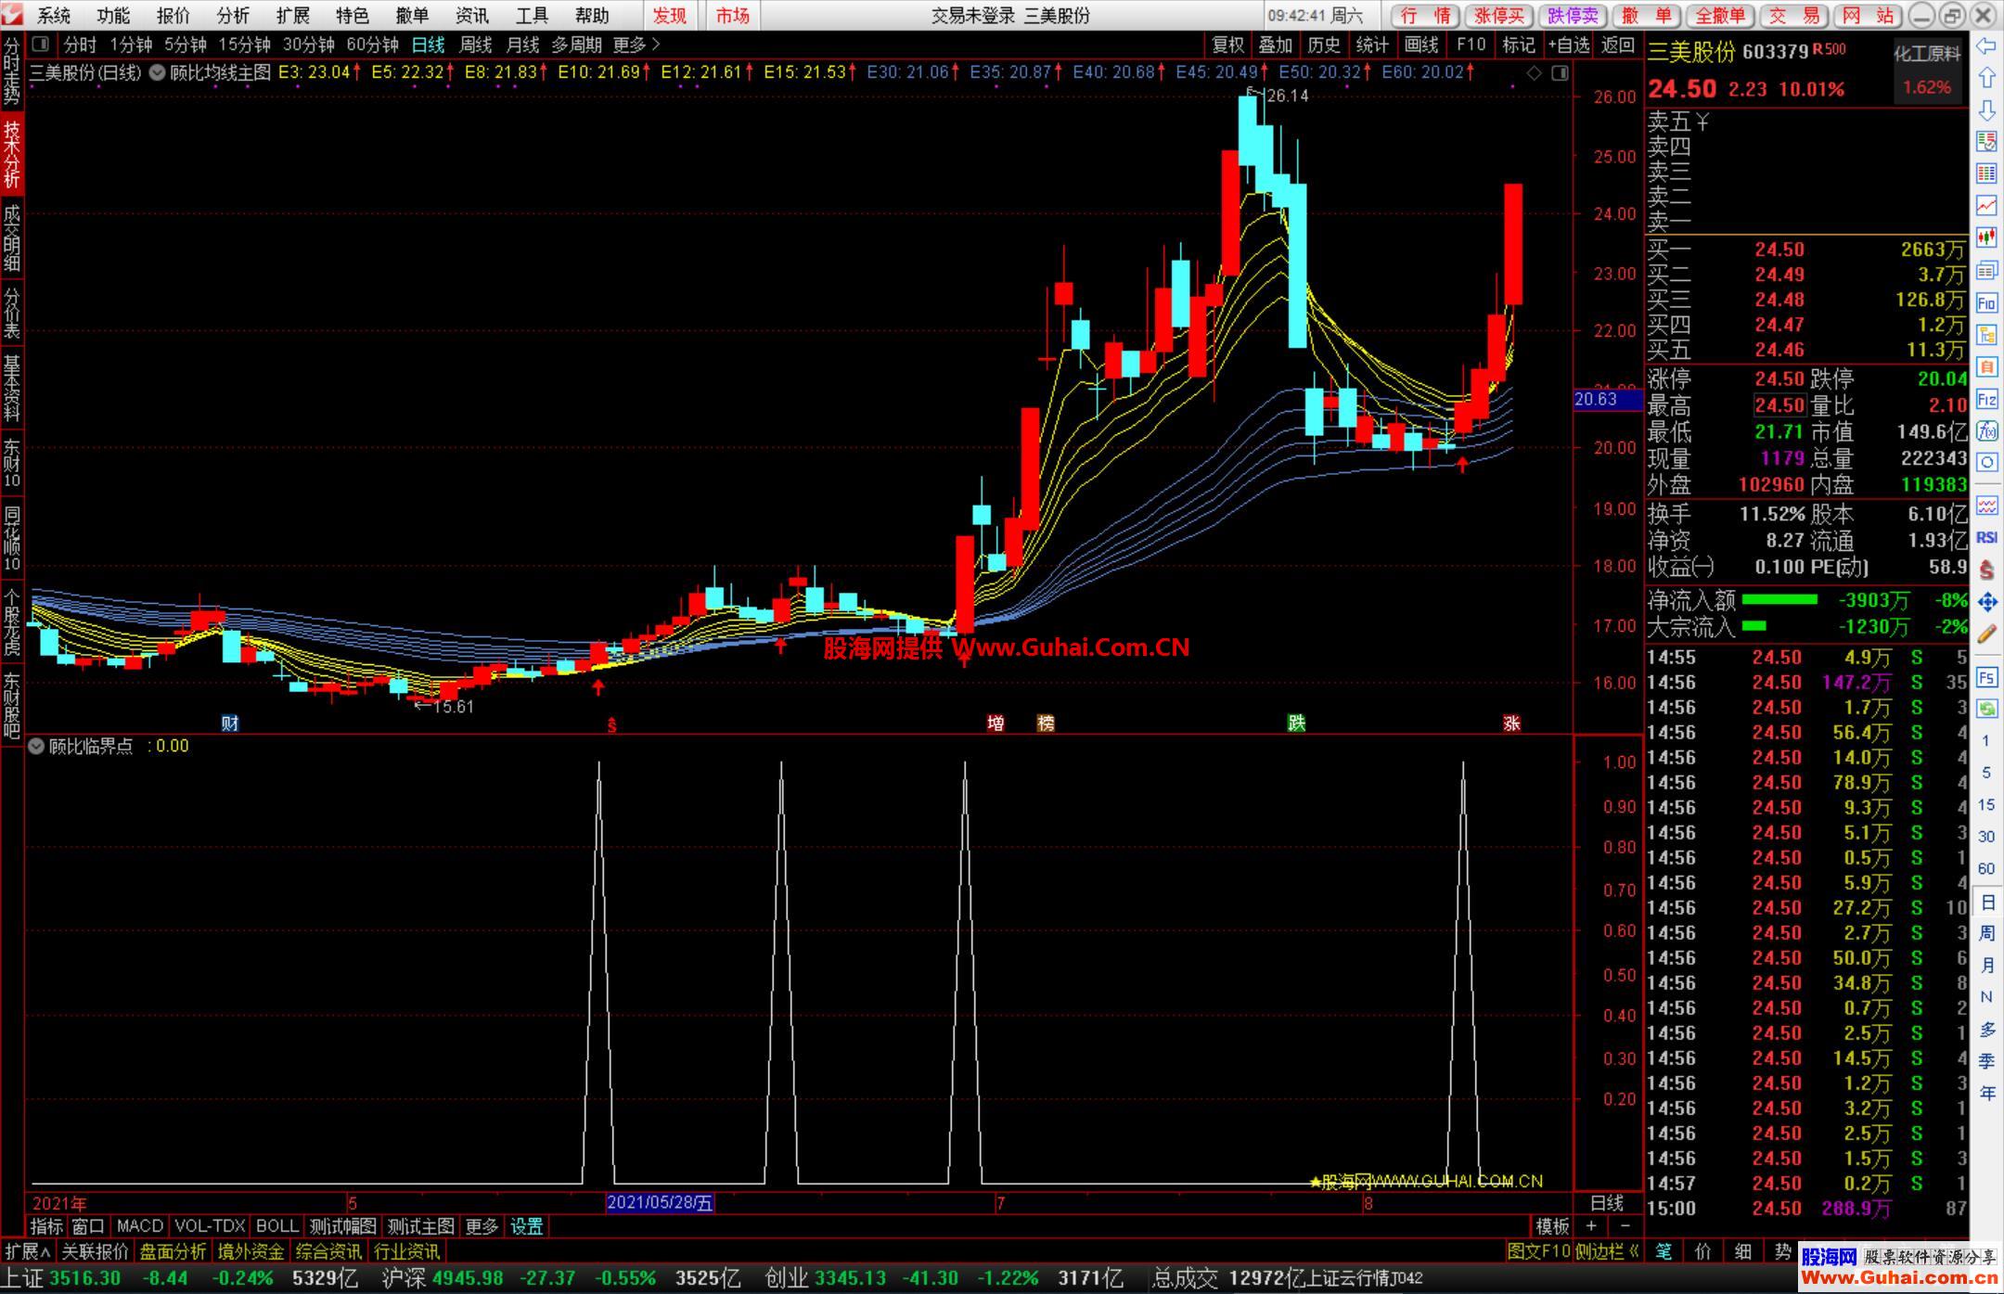Click the circle icon in right toolbar
This screenshot has width=2004, height=1294.
(x=1986, y=462)
